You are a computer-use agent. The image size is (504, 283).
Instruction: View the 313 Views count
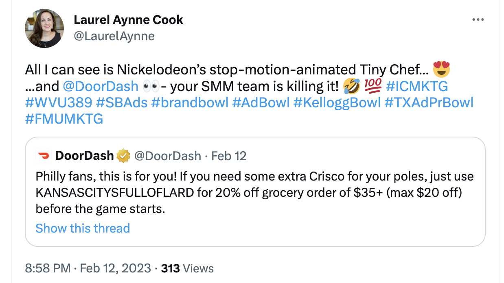(188, 268)
